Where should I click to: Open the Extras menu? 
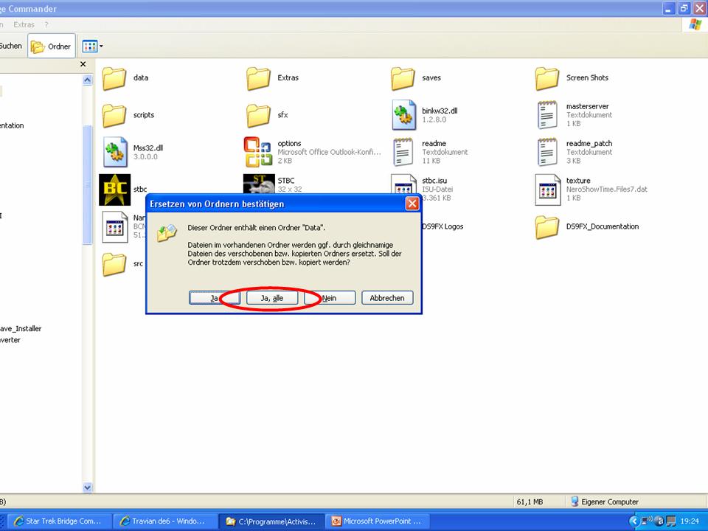coord(24,24)
